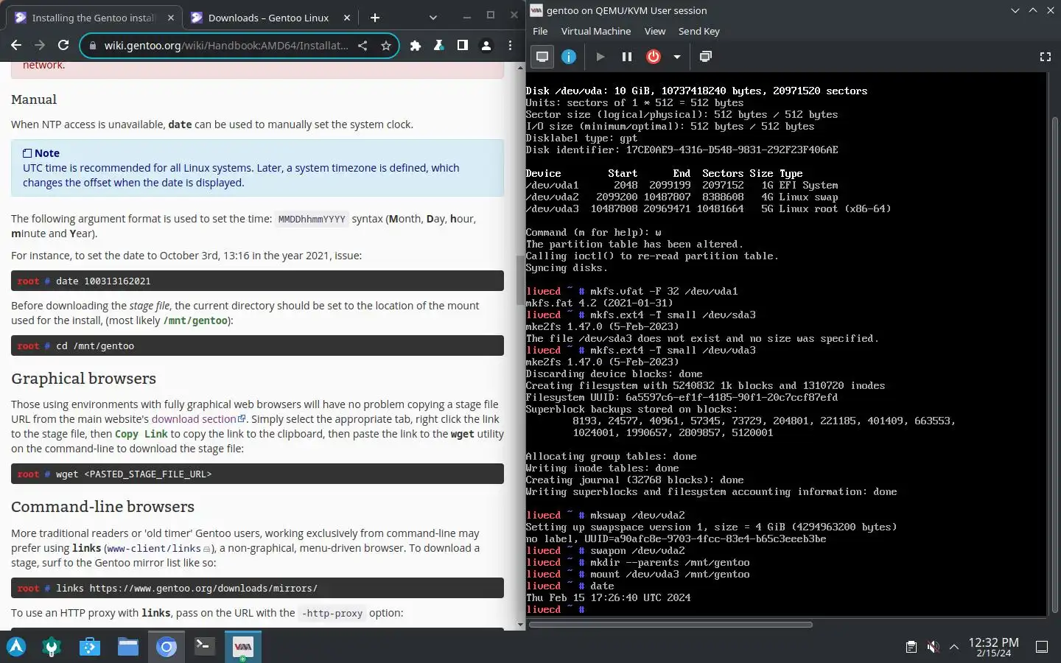Pause the gentoo virtual machine
Image resolution: width=1061 pixels, height=663 pixels.
[626, 57]
